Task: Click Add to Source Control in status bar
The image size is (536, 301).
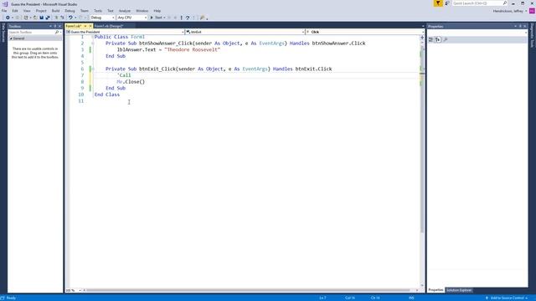Action: (507, 298)
